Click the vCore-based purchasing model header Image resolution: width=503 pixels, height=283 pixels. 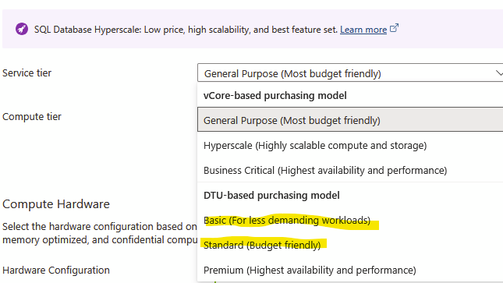pos(275,96)
